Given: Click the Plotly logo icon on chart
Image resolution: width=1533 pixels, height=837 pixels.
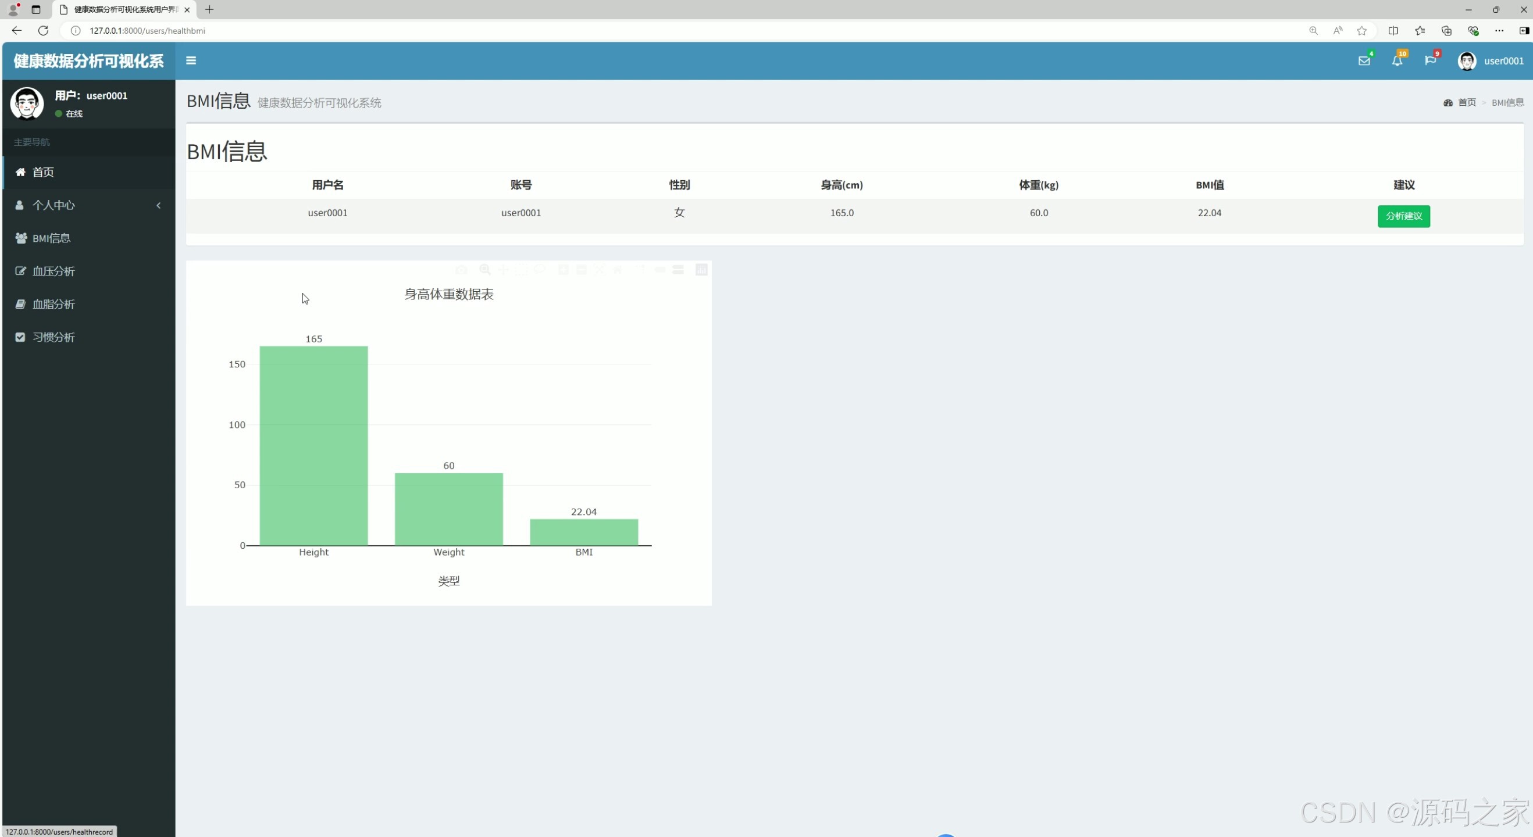Looking at the screenshot, I should click(x=701, y=270).
